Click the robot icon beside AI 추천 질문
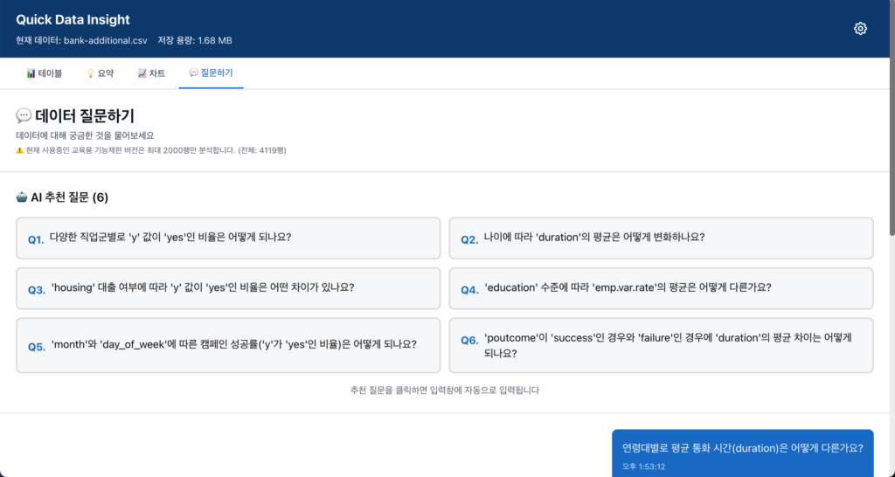The image size is (895, 477). pos(22,197)
